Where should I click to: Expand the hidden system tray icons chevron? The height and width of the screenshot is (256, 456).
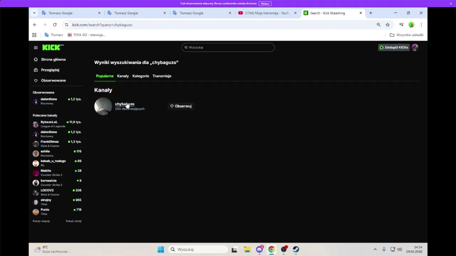(375, 249)
